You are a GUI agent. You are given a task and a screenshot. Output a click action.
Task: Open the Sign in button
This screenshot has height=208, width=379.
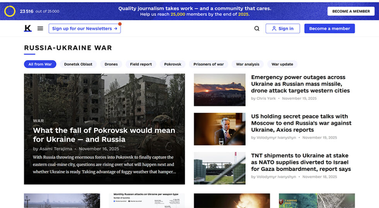[283, 29]
